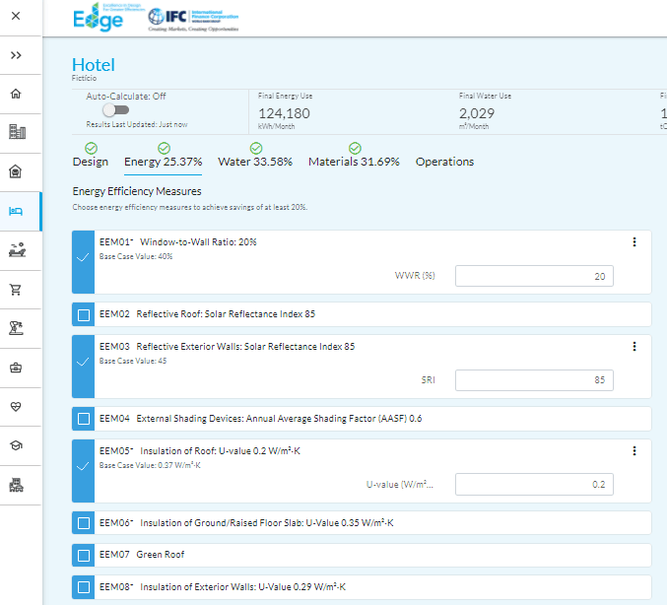Open the briefcase offices icon

click(16, 368)
